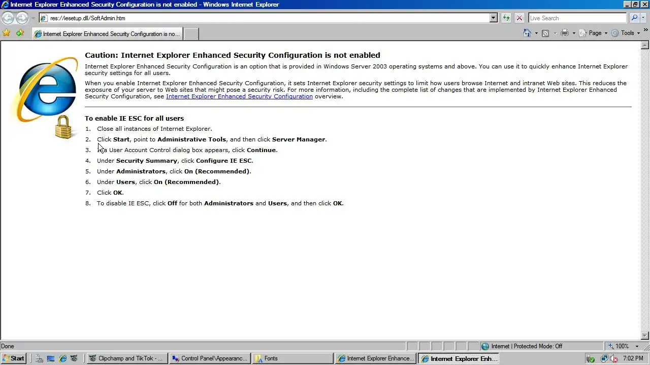This screenshot has height=365, width=650.
Task: Open search options dropdown next to magnifier
Action: (644, 18)
